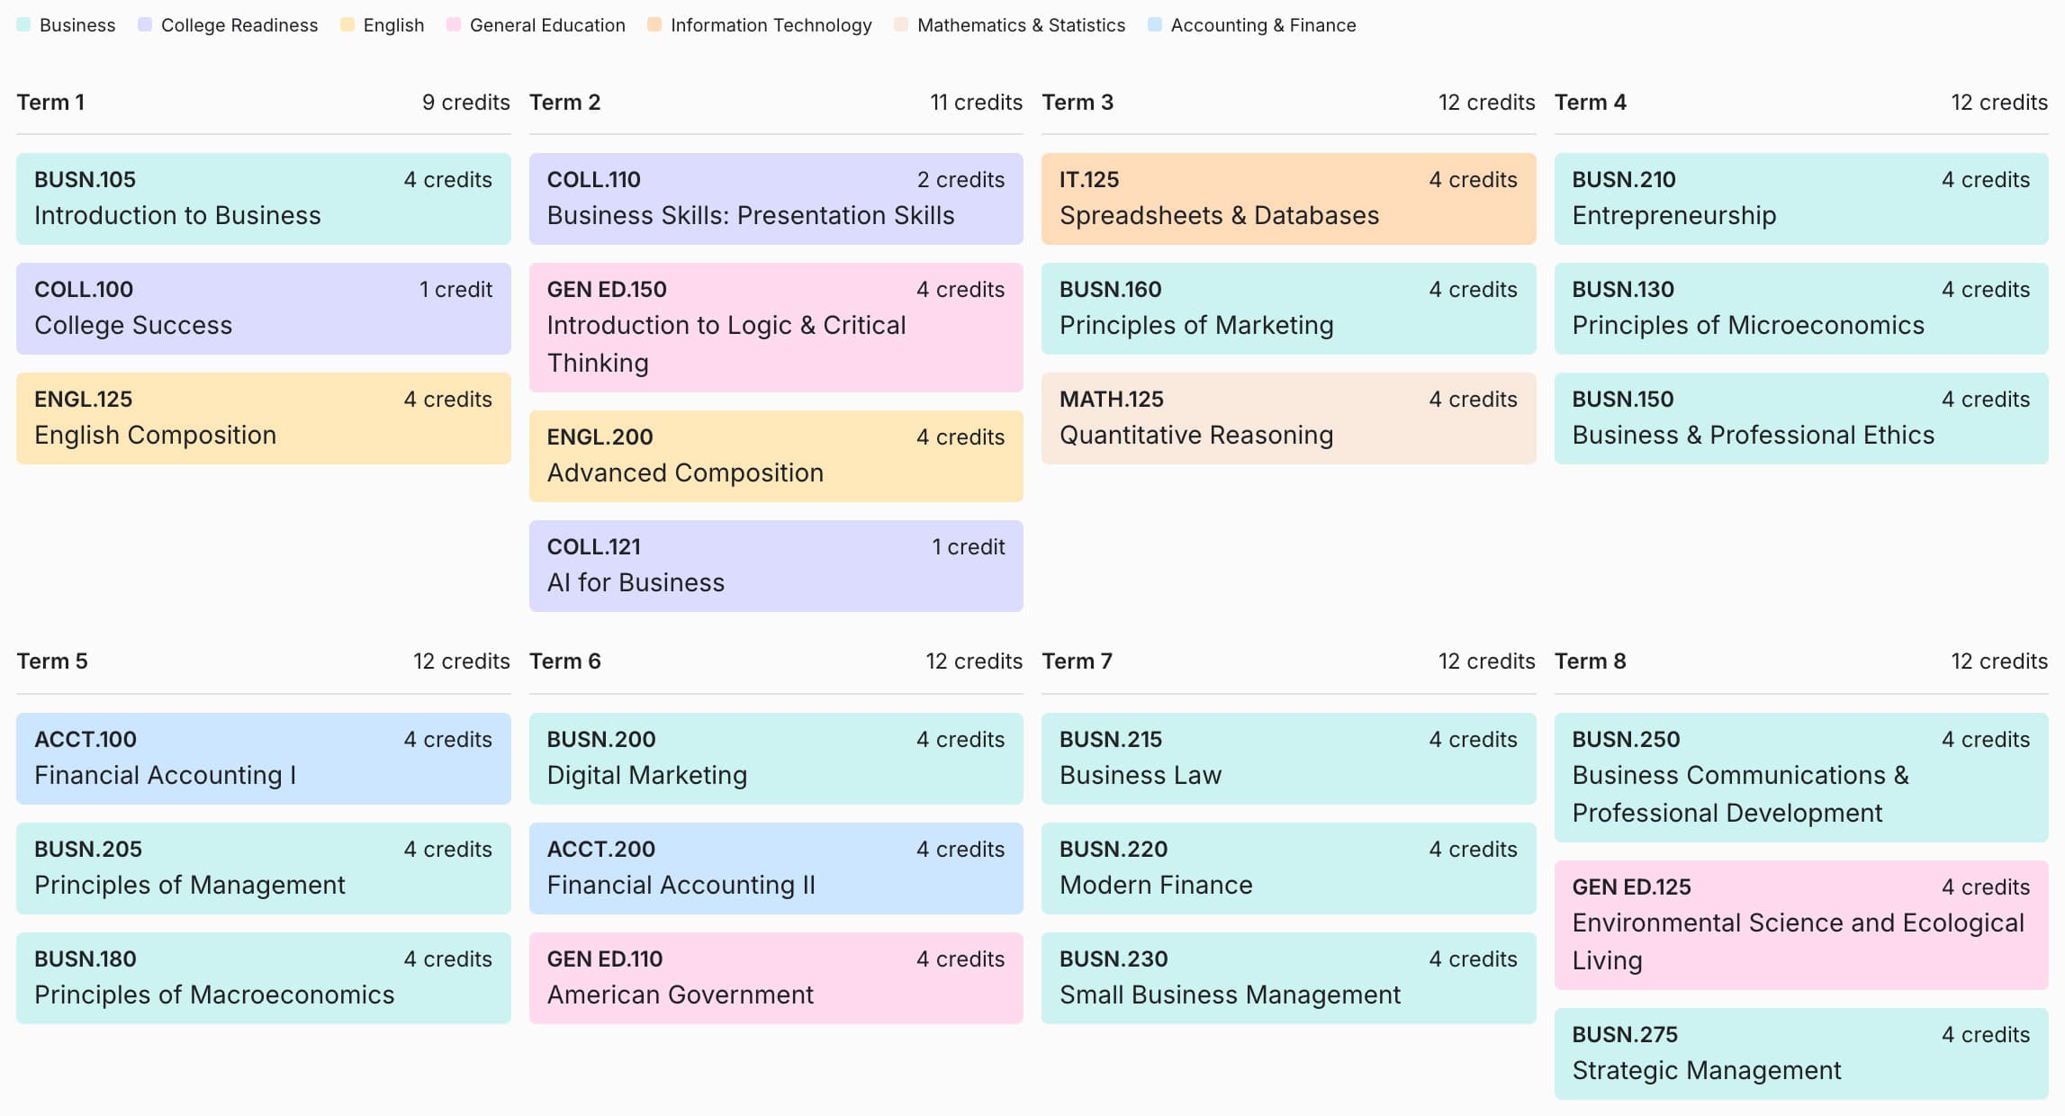This screenshot has width=2065, height=1116.
Task: Select the BUSN.275 Strategic Management card
Action: (x=1801, y=1053)
